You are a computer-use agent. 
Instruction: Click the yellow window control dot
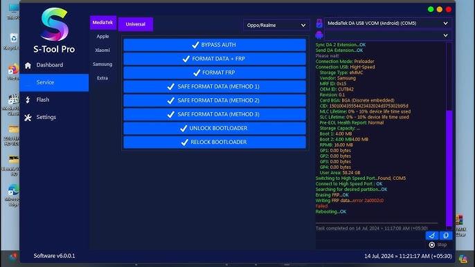440,10
